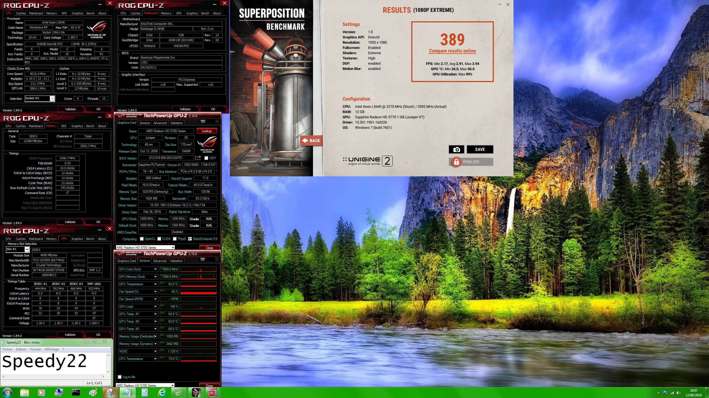Toggle OpenCL computing checkbox

(142, 239)
